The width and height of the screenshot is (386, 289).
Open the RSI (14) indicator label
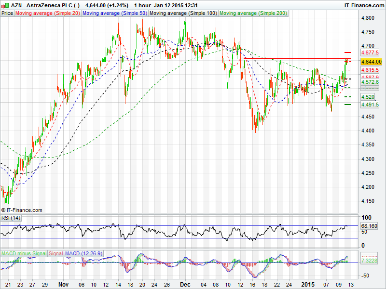pos(11,218)
